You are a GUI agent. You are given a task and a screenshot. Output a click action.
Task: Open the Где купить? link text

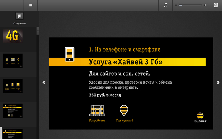point(125,120)
